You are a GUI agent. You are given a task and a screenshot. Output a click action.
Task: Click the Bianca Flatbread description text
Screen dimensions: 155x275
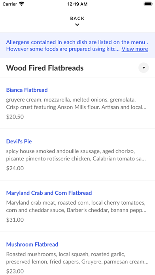(x=76, y=104)
